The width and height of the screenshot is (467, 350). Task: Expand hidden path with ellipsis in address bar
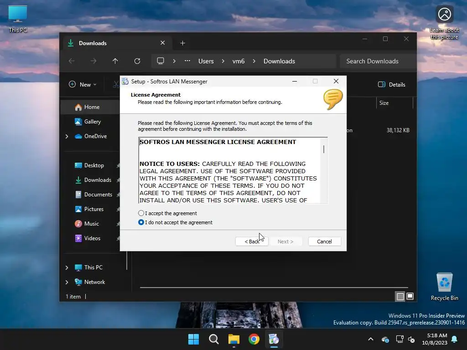187,61
